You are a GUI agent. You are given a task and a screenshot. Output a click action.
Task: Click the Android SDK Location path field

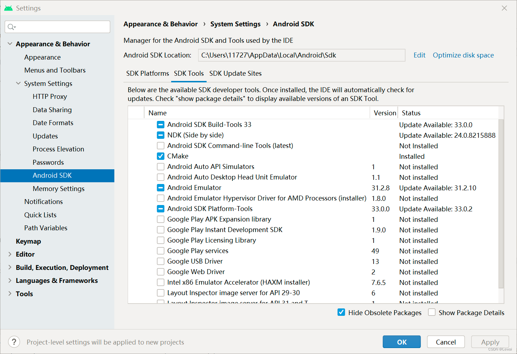pyautogui.click(x=302, y=55)
